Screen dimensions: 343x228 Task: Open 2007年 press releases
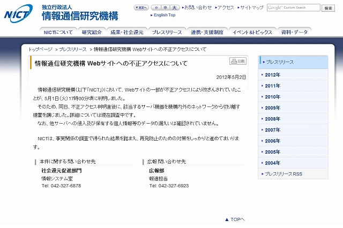293,130
